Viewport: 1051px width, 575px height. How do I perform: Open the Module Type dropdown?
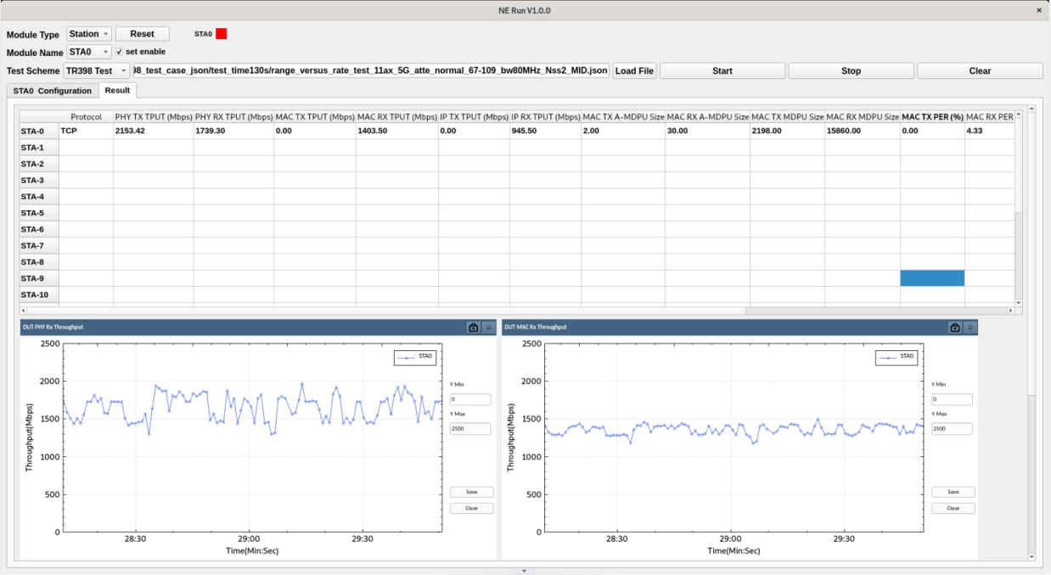pyautogui.click(x=89, y=34)
